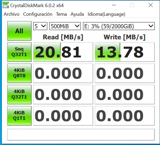Close the CrystalDiskMark window

click(151, 5)
